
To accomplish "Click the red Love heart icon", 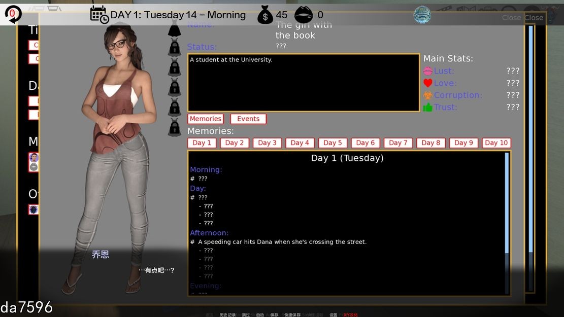I will [x=428, y=83].
